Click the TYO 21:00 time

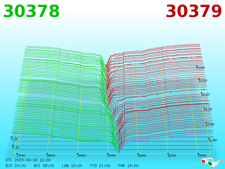(x=100, y=166)
